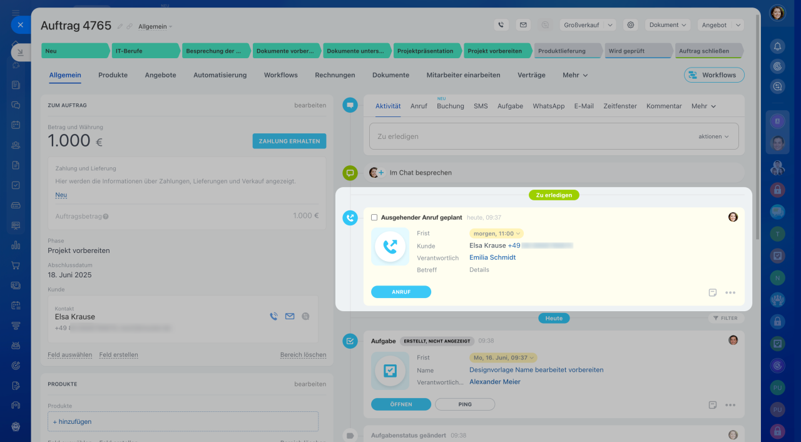Click the ANRUF button
The height and width of the screenshot is (442, 801).
(401, 292)
